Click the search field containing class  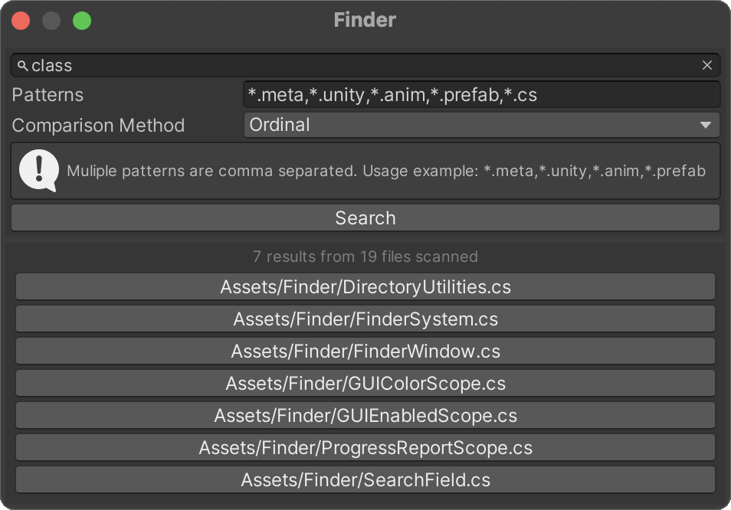click(x=365, y=65)
